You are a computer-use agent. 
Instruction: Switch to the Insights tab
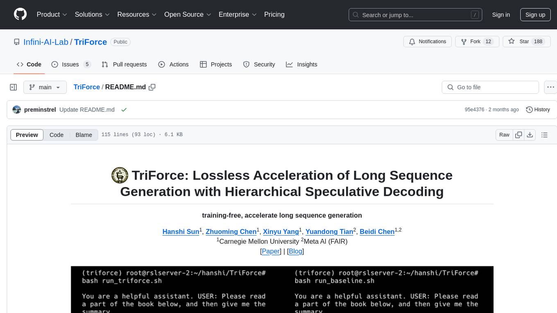(x=301, y=64)
